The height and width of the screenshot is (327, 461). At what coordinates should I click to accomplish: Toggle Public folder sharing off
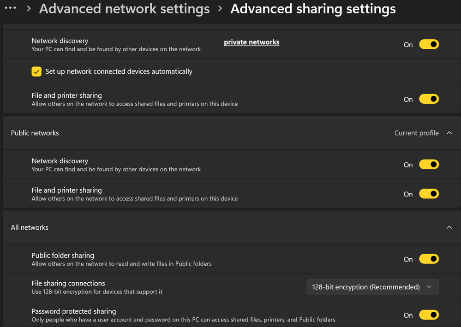point(429,259)
